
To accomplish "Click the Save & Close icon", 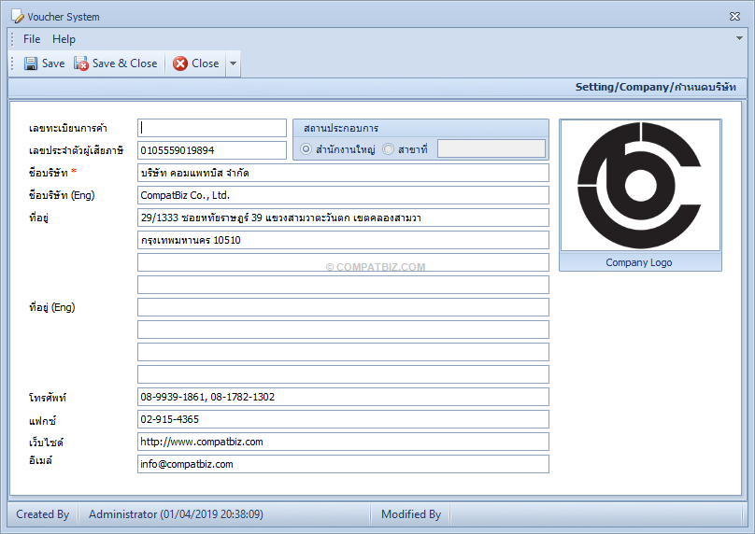I will pyautogui.click(x=81, y=63).
